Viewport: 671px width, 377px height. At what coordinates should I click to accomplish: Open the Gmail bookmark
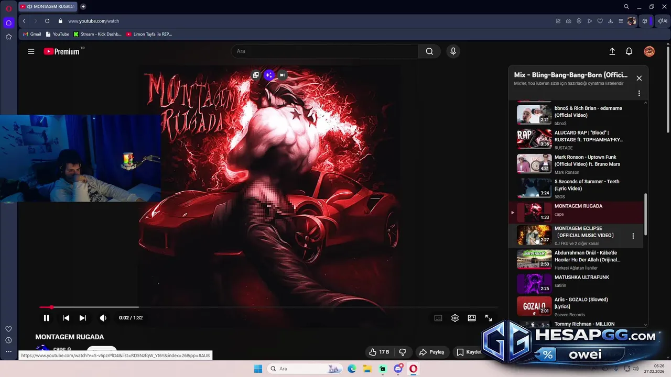pos(32,34)
